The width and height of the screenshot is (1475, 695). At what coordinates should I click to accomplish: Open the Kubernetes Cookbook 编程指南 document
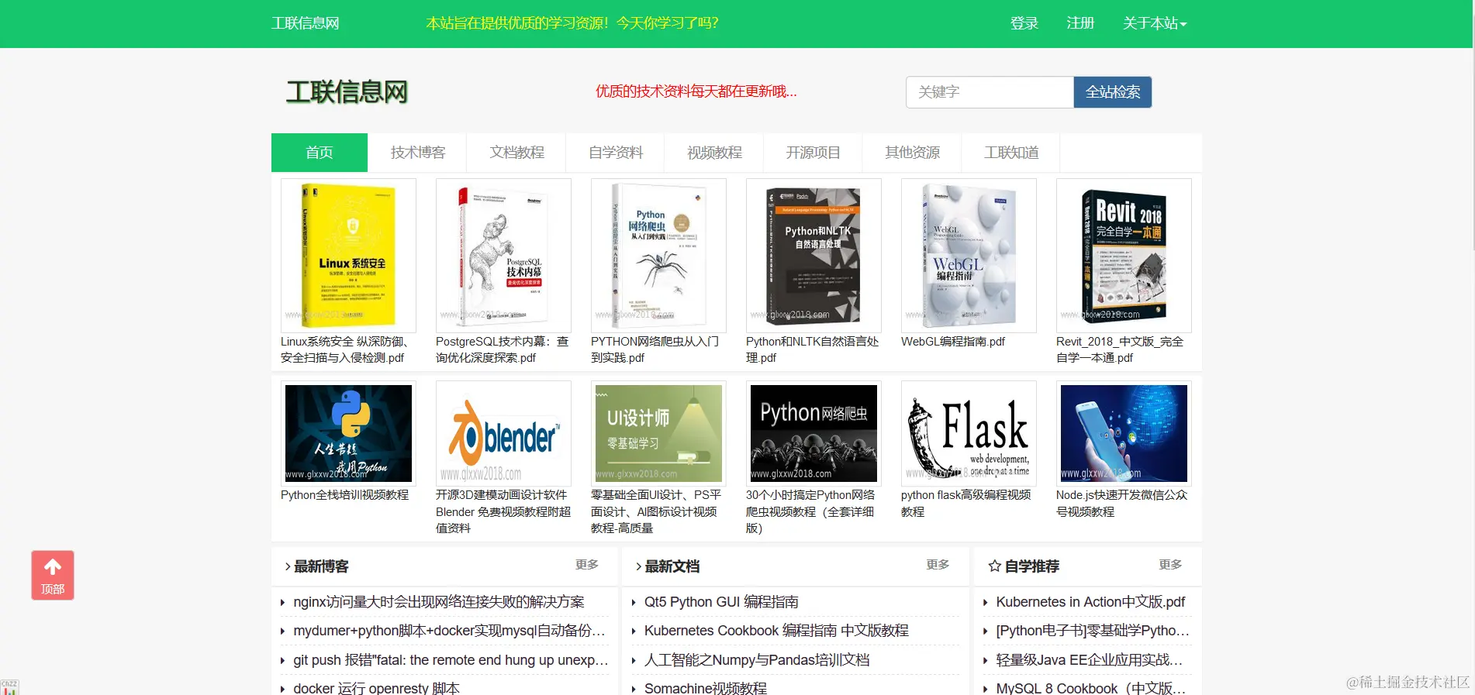coord(776,631)
